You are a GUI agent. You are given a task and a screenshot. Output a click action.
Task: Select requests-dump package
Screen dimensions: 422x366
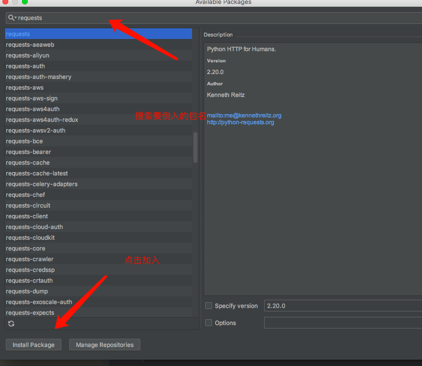tap(98, 291)
